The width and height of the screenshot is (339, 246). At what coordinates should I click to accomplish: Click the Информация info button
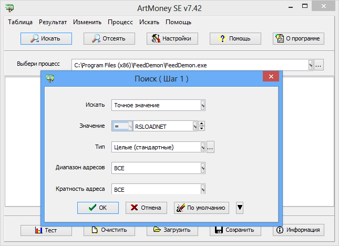tap(299, 230)
